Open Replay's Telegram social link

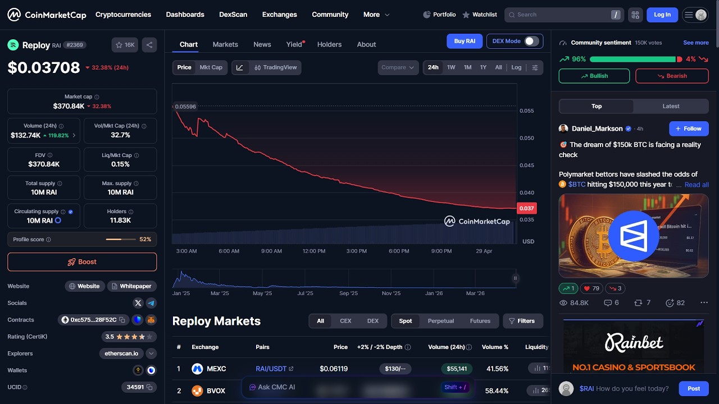(x=151, y=303)
